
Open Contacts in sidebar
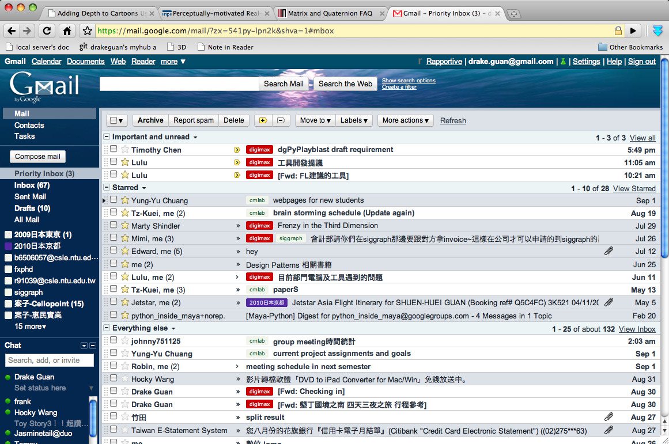pos(29,126)
